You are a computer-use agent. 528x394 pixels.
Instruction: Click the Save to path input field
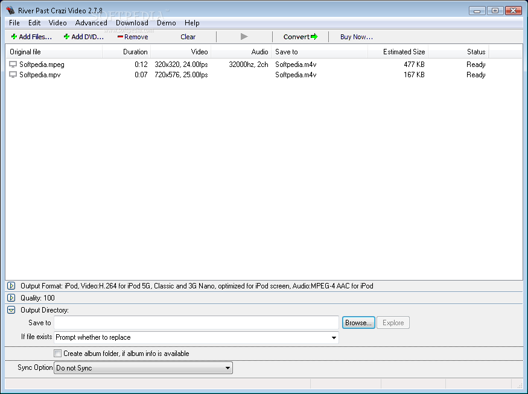(x=196, y=323)
